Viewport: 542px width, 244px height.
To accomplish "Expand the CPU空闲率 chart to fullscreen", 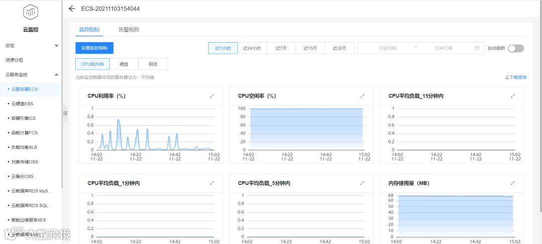I will [x=362, y=96].
